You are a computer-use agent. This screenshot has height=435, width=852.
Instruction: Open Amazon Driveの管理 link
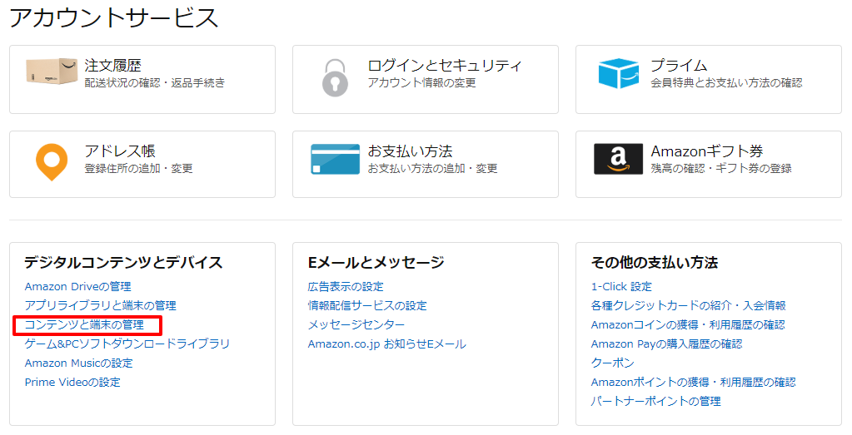(77, 286)
